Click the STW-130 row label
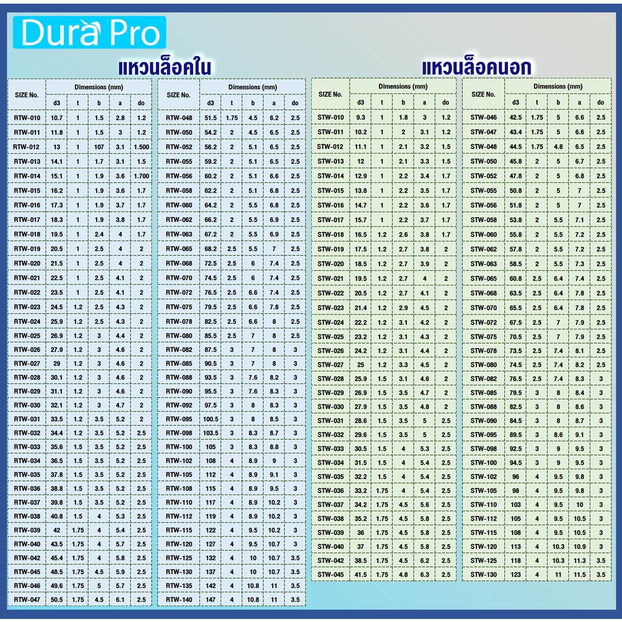 (x=483, y=575)
